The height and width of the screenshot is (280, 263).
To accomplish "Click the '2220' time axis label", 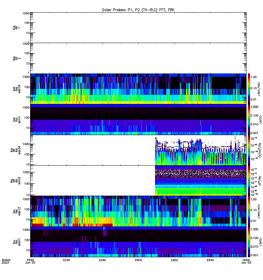I will (x=66, y=260).
